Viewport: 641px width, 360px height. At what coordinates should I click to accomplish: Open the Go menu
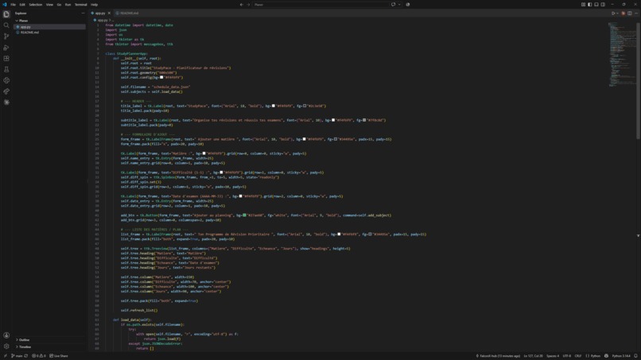pos(59,5)
